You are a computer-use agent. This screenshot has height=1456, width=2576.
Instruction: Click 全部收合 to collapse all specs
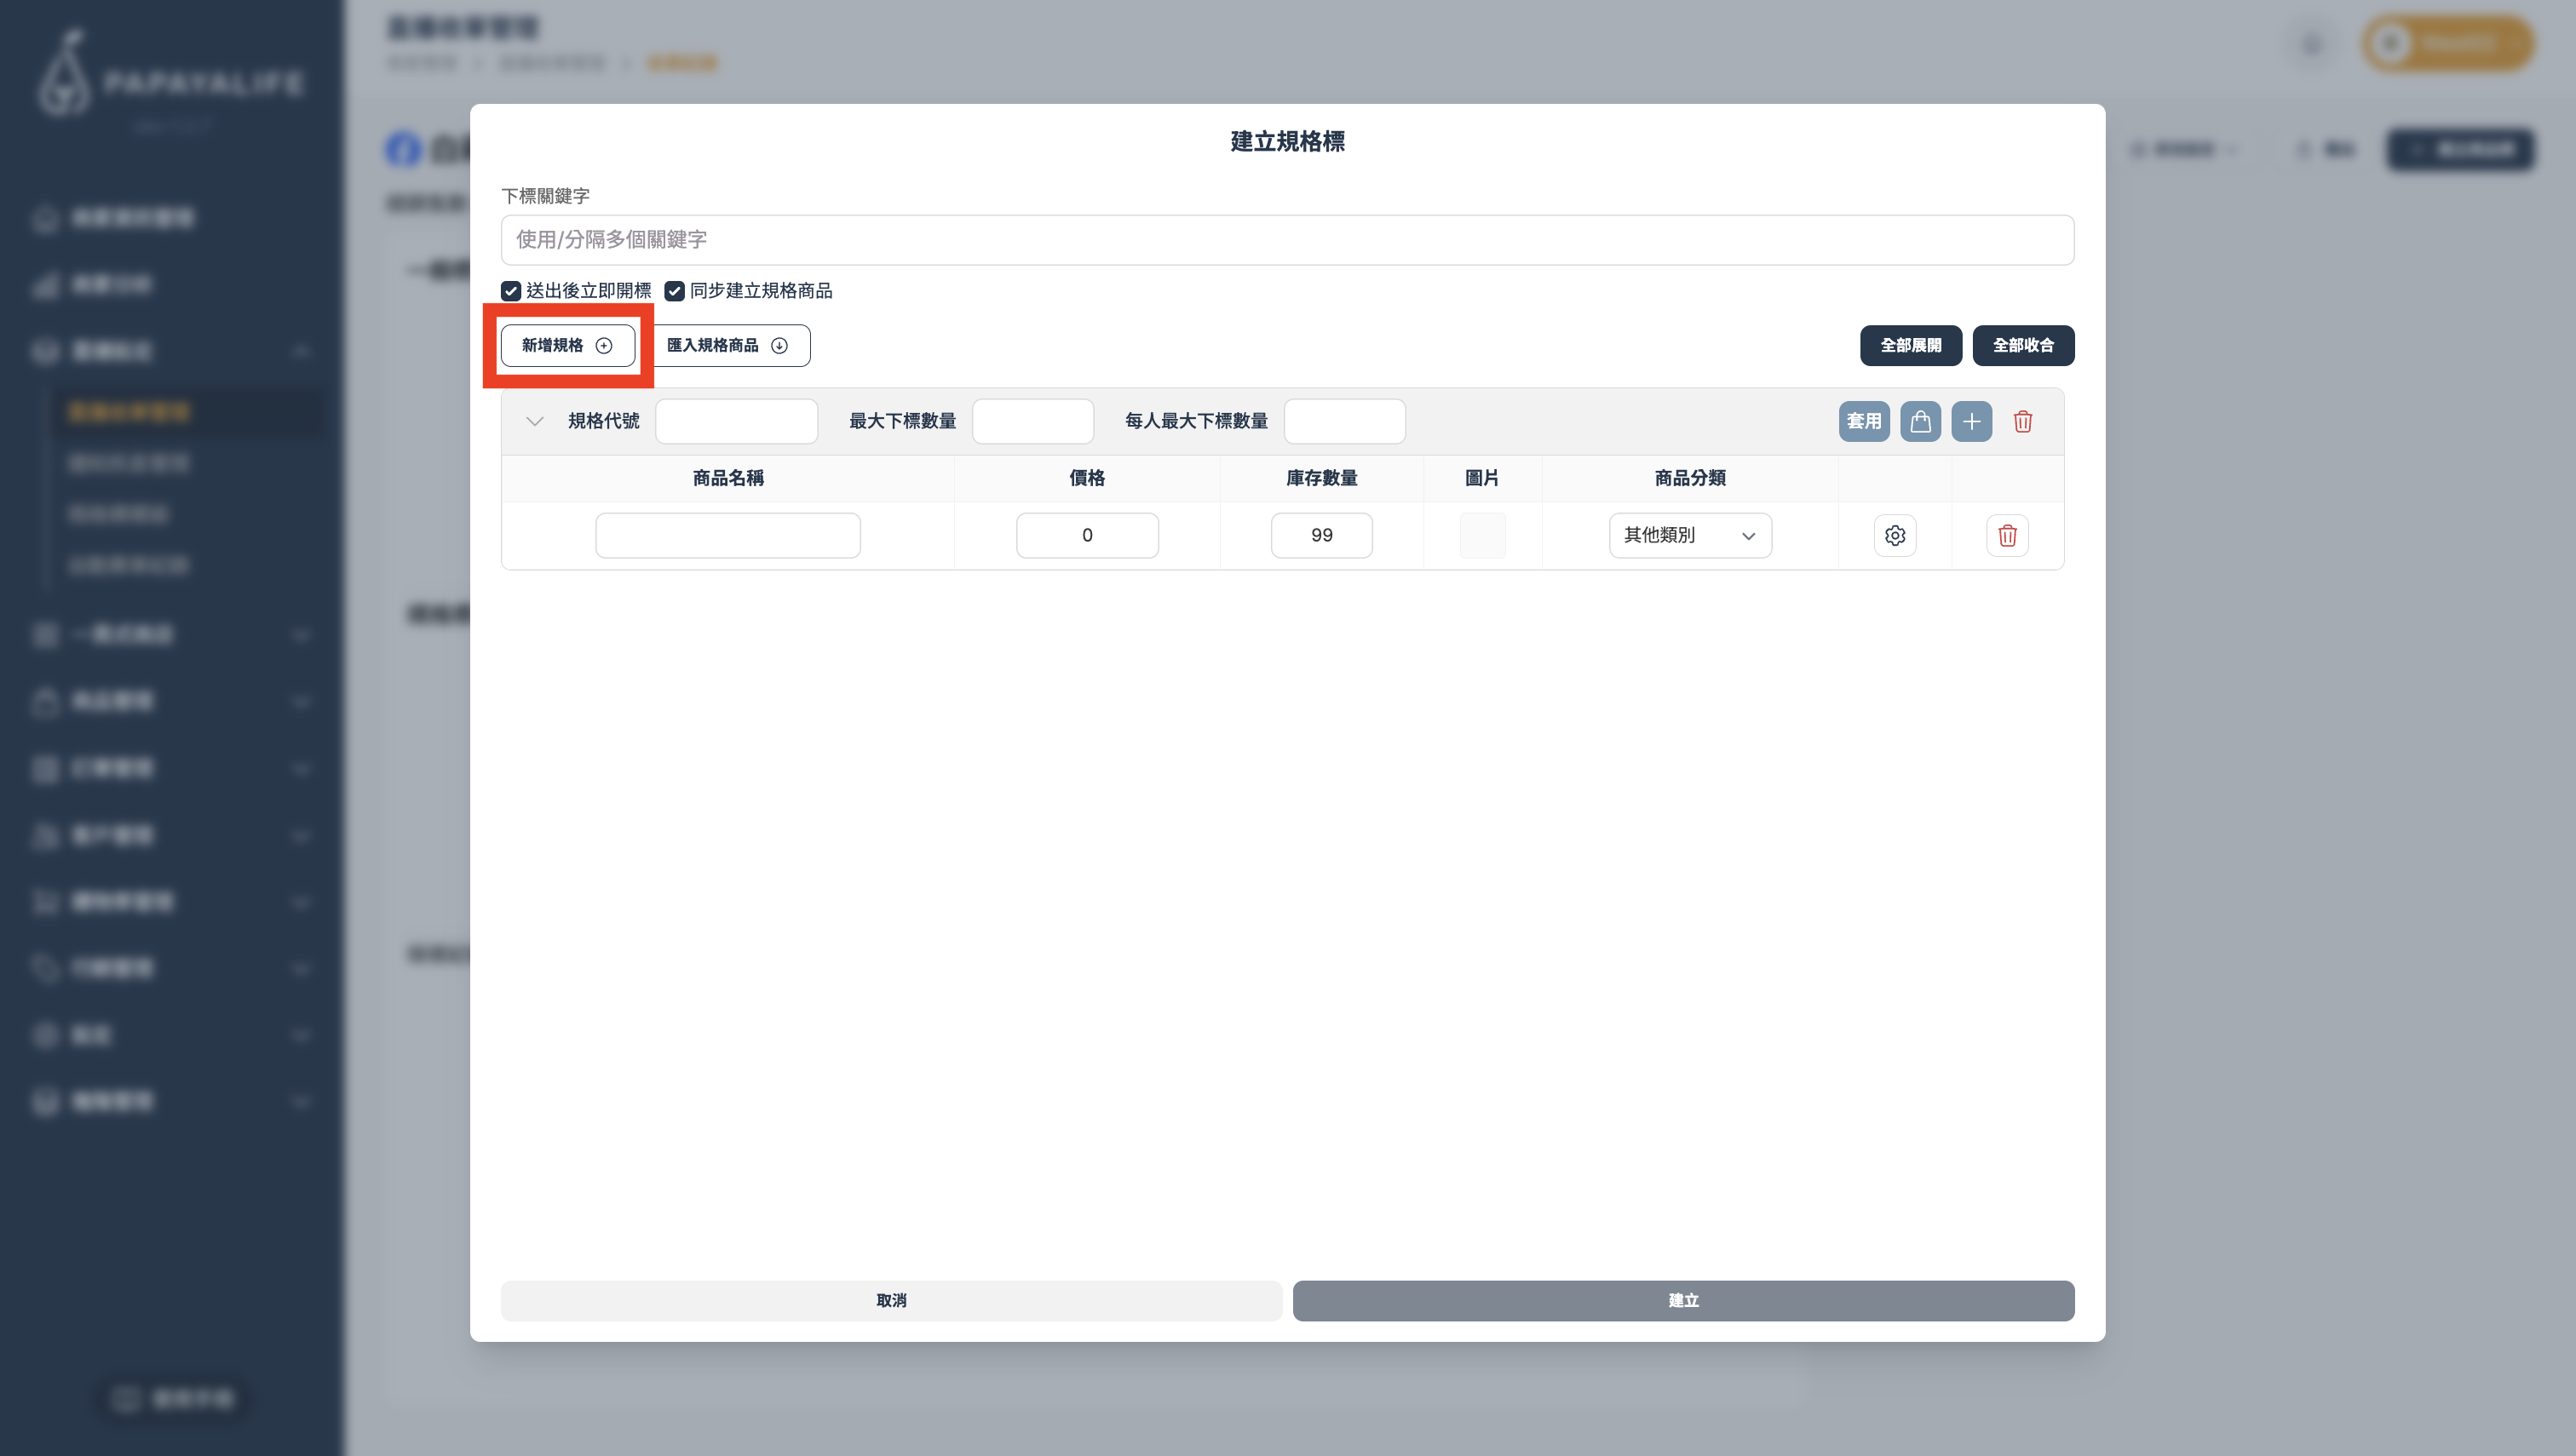click(2021, 345)
